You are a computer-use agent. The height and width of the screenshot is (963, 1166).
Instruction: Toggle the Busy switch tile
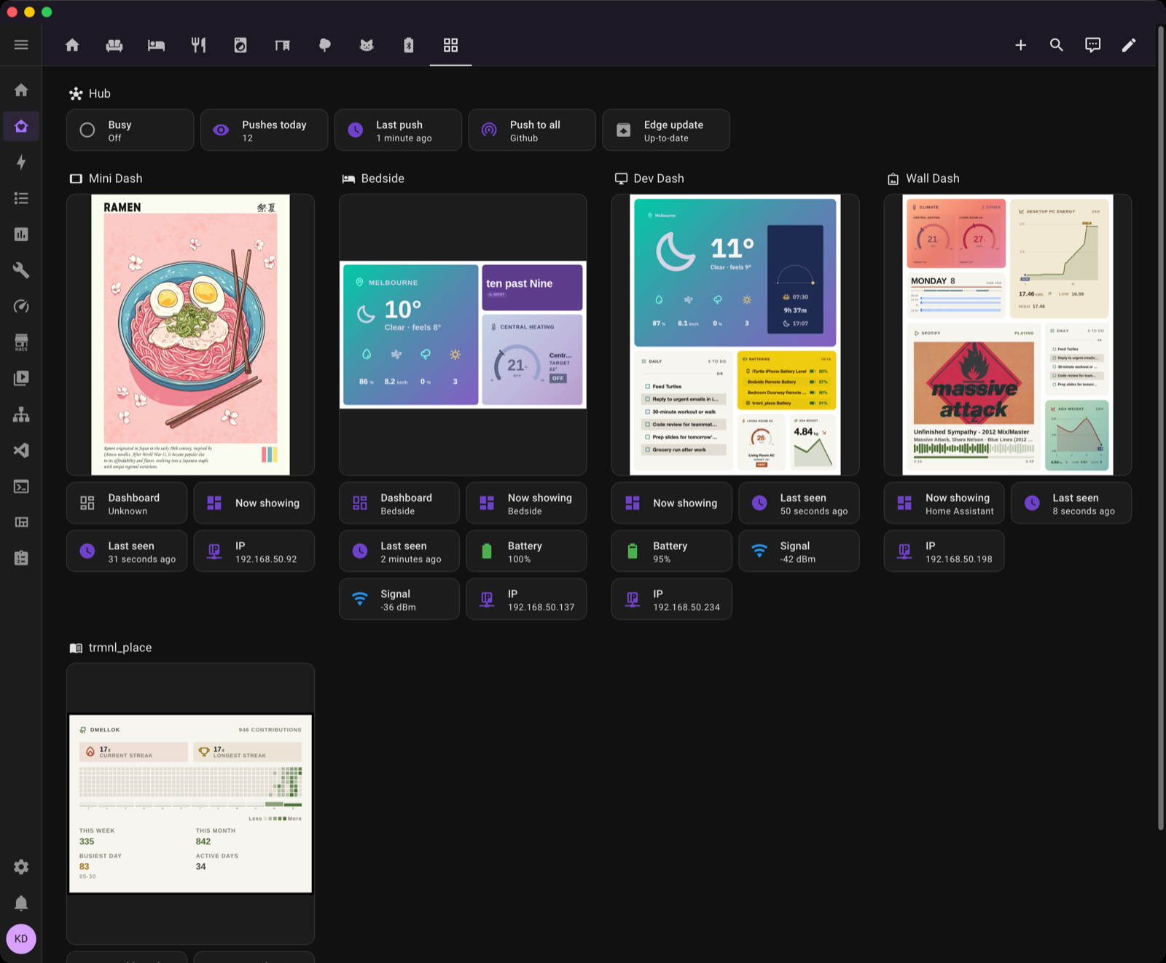point(130,130)
